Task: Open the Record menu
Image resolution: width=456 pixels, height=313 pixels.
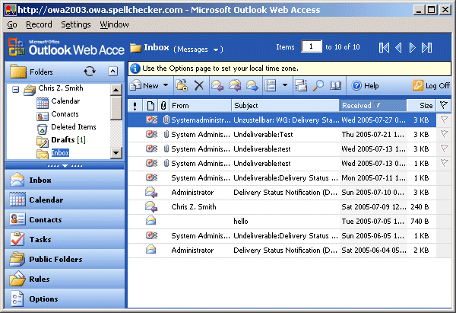Action: (39, 24)
